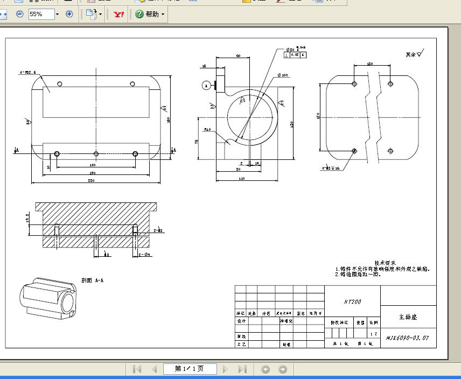Click the 技术要求 heading text
461x379 pixels.
click(385, 263)
